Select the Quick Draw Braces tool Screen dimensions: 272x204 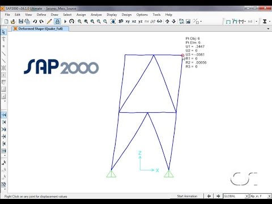pyautogui.click(x=3, y=68)
